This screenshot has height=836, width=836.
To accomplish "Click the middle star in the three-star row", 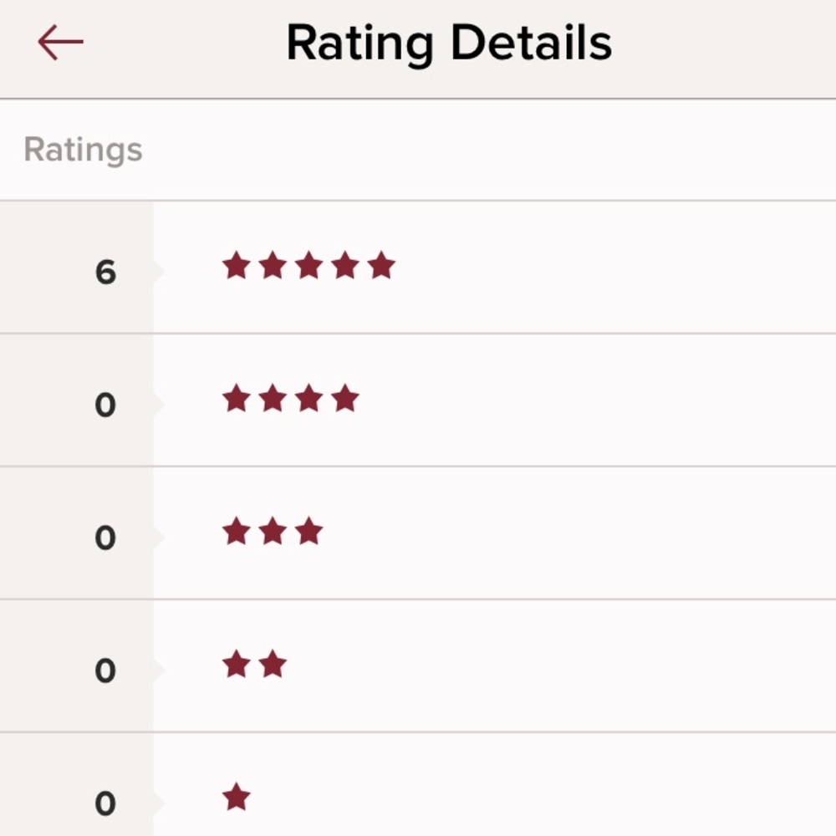I will [273, 532].
